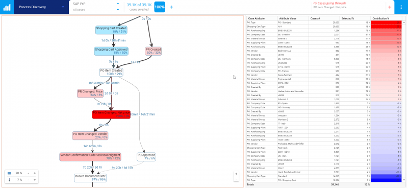Sort by the Attribute Value column header
This screenshot has height=189, width=408.
coord(293,18)
